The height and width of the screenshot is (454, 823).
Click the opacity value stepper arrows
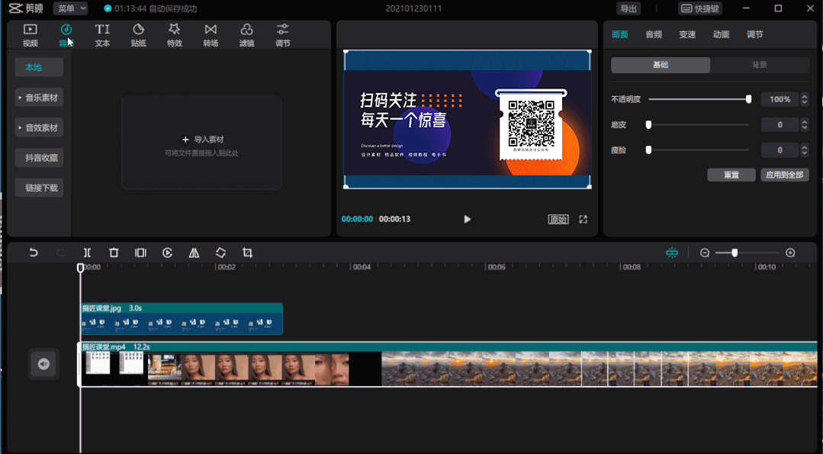point(805,99)
